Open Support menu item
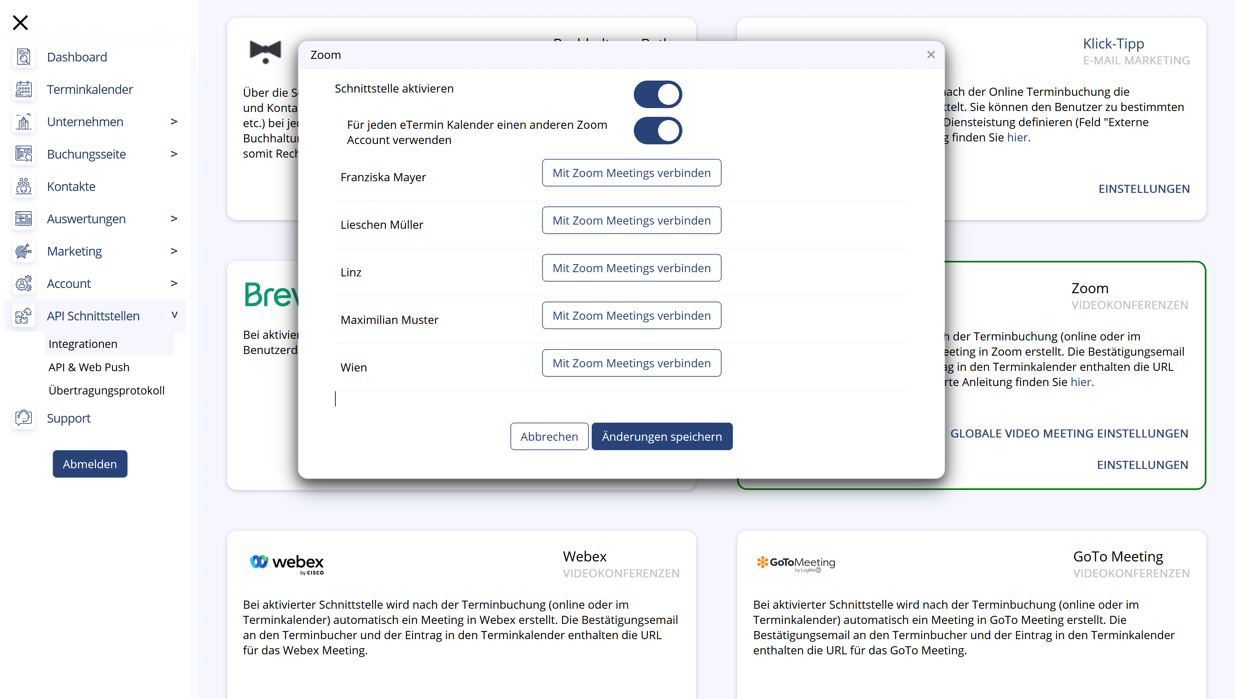The height and width of the screenshot is (699, 1243). [69, 418]
